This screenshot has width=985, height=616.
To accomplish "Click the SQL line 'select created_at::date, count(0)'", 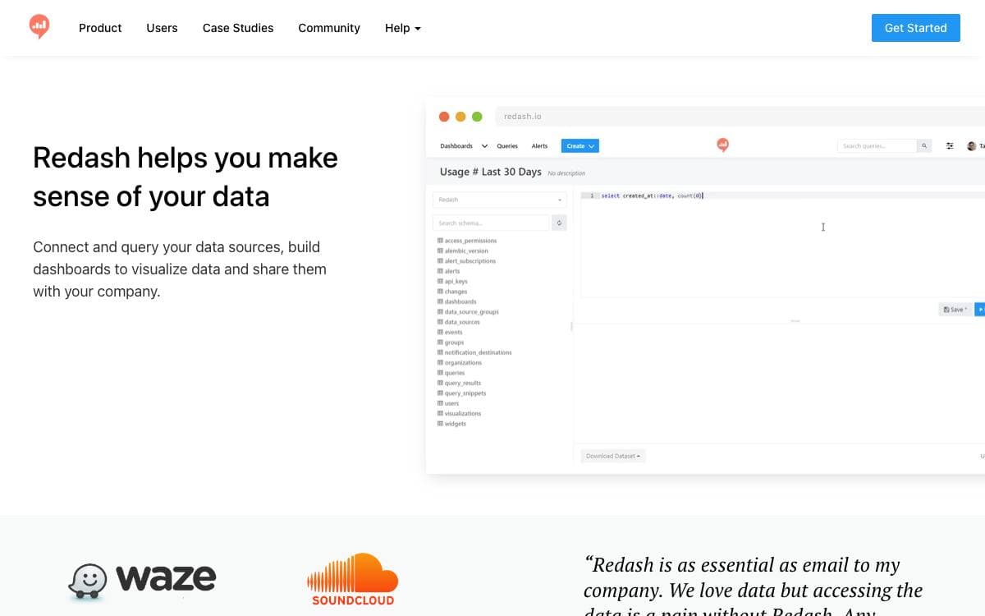I will (x=652, y=195).
